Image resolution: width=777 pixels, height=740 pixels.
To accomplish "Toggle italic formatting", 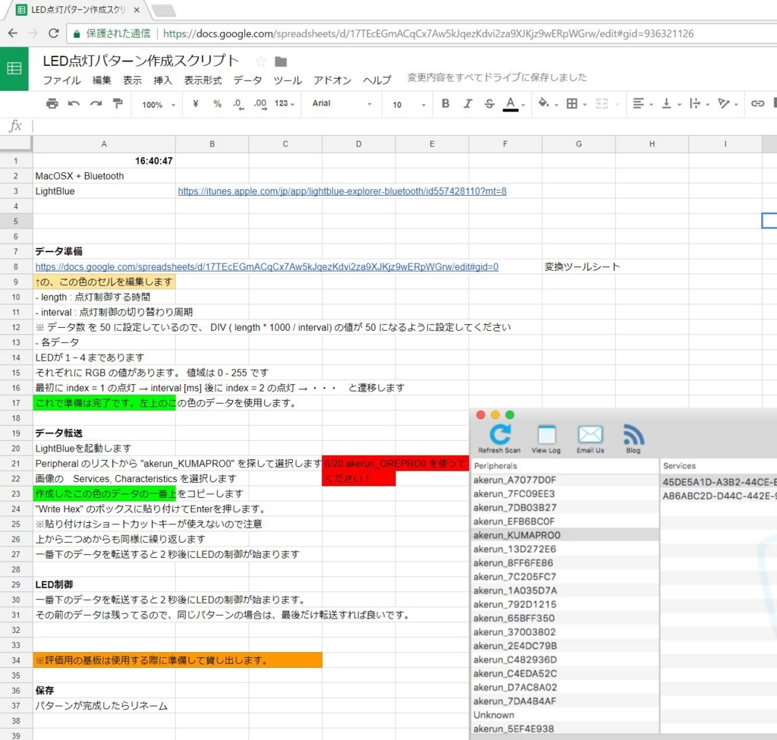I will 467,103.
